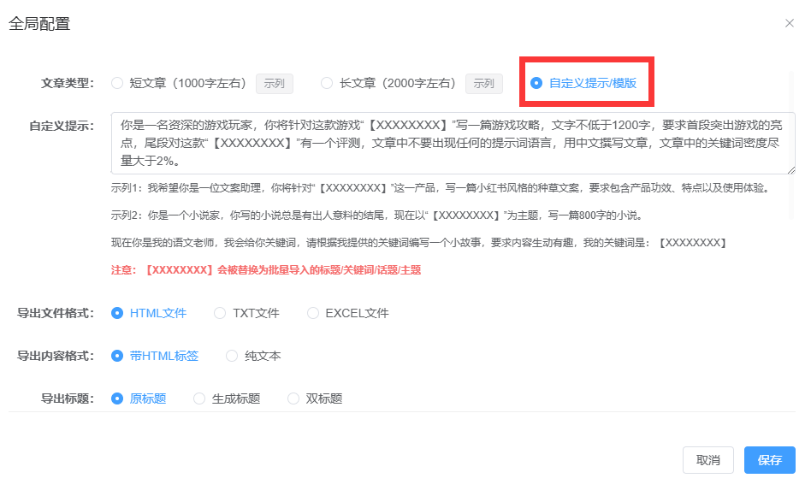Click the textarea resize handle corner
This screenshot has width=811, height=490.
(x=791, y=170)
